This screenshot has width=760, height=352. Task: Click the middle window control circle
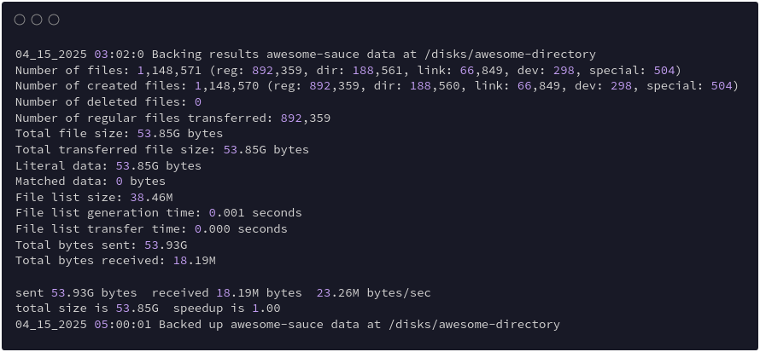(x=37, y=20)
